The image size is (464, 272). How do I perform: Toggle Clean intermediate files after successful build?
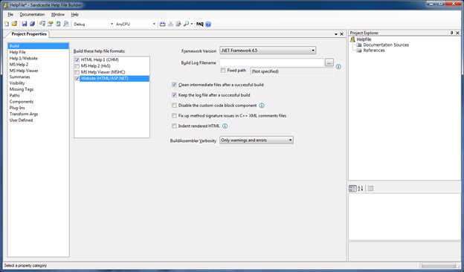(174, 85)
